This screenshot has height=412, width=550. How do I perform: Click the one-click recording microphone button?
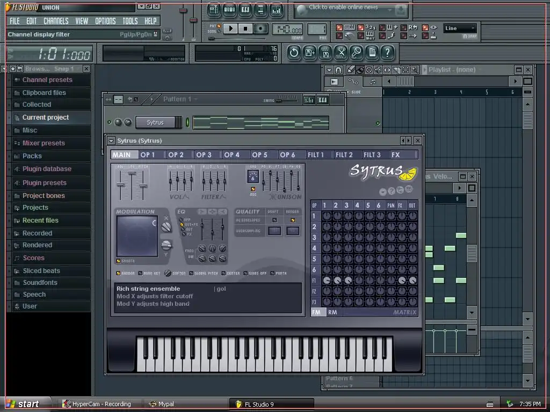(x=357, y=53)
